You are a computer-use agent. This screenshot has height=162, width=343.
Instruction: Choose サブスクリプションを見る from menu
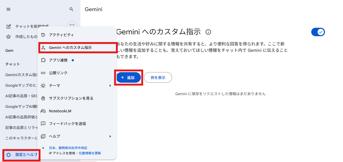point(71,98)
